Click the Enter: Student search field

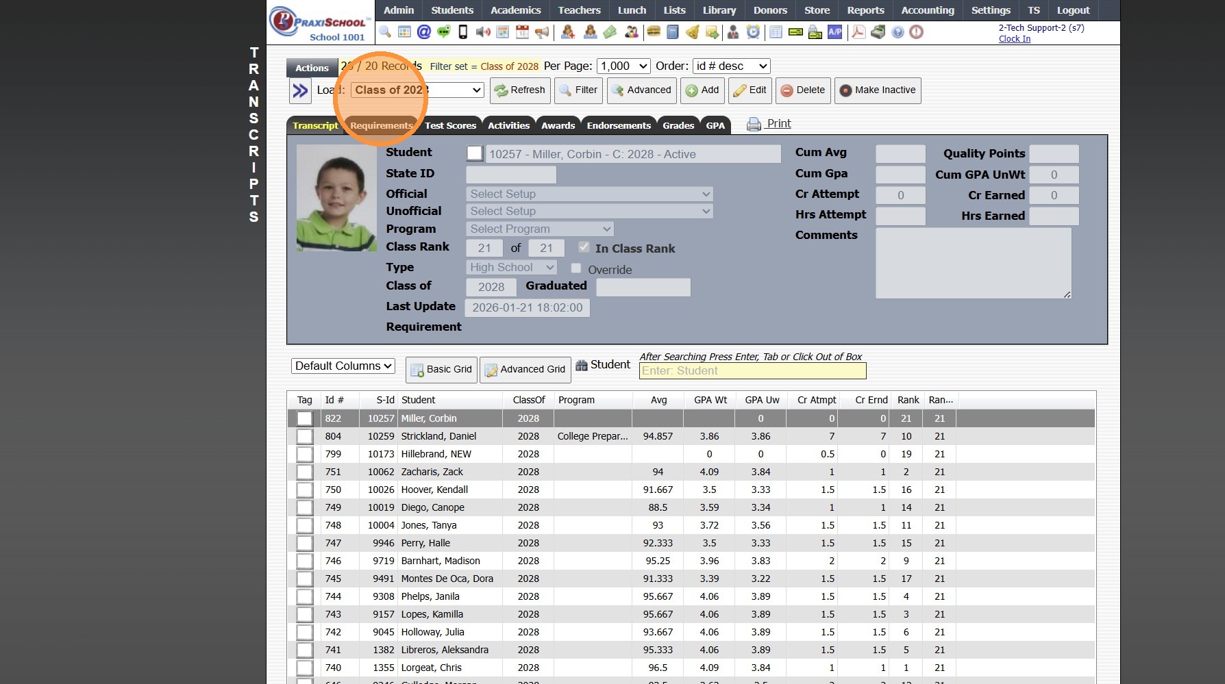coord(752,371)
